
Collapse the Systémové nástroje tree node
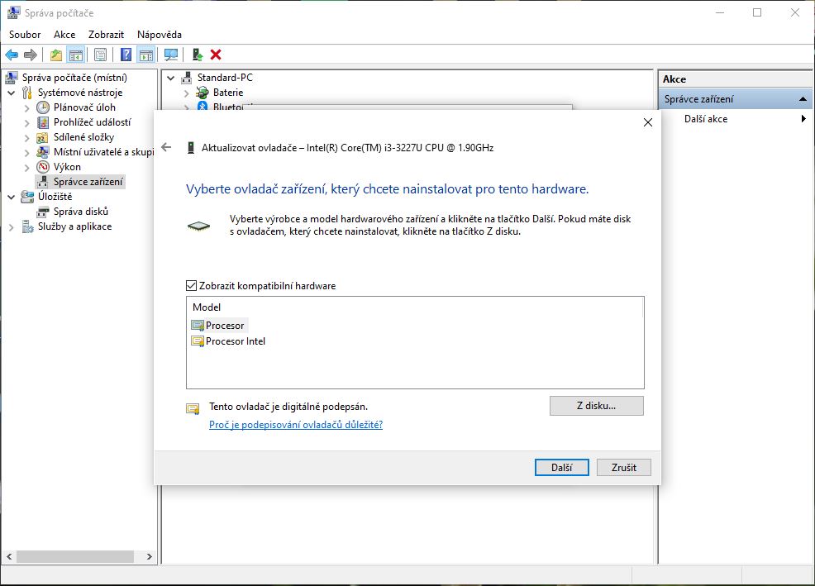click(x=12, y=93)
